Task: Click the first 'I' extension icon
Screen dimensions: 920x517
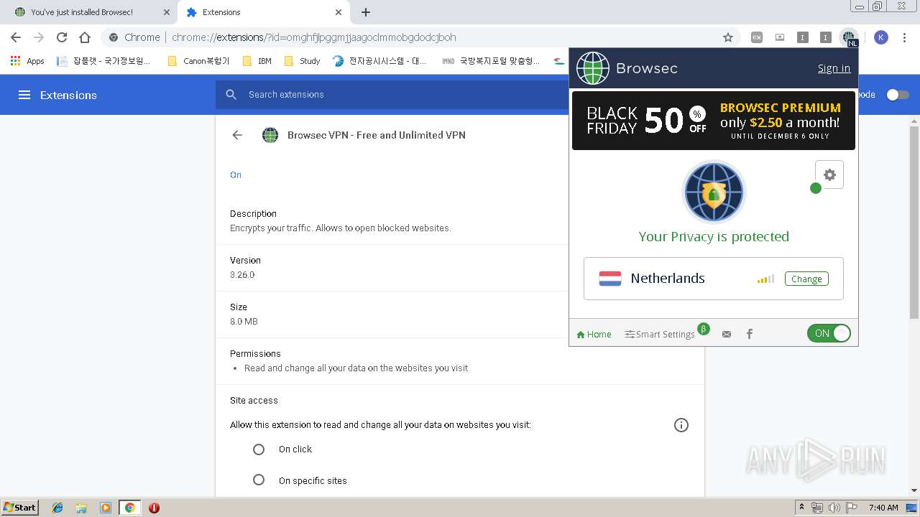Action: point(803,37)
